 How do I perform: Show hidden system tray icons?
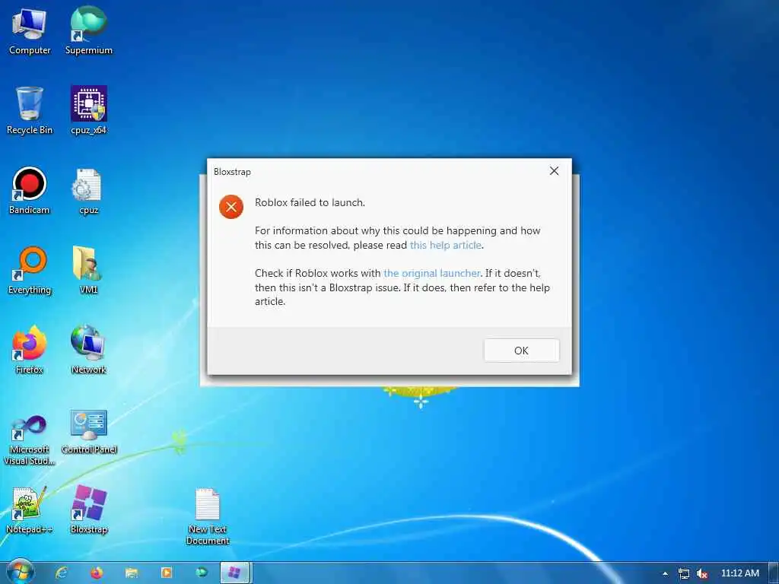pos(665,573)
